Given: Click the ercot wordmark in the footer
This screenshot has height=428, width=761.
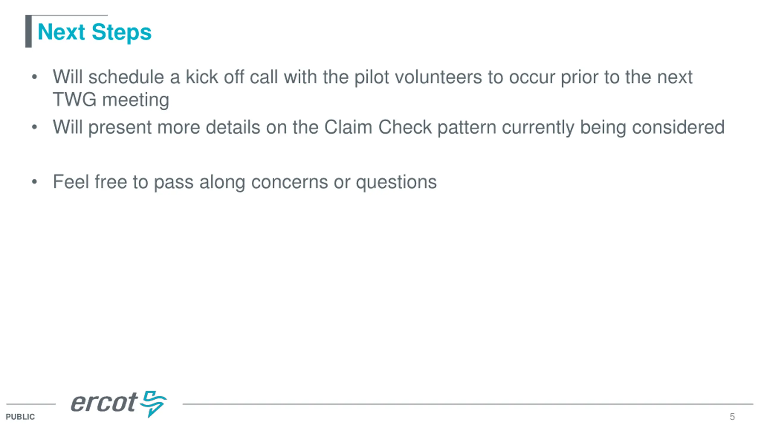Looking at the screenshot, I should point(104,402).
